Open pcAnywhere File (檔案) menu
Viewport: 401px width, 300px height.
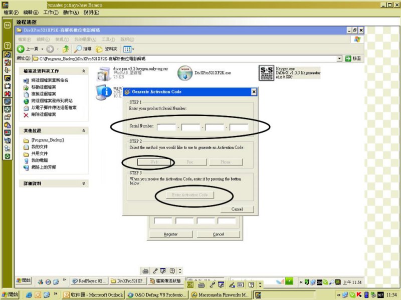click(11, 12)
